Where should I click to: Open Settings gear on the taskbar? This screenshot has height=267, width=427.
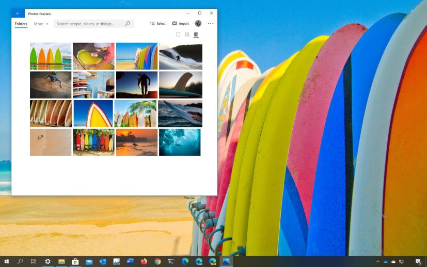coord(48,261)
